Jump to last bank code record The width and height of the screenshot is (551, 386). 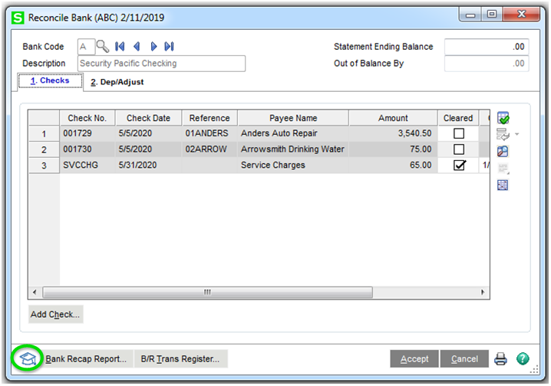[170, 47]
